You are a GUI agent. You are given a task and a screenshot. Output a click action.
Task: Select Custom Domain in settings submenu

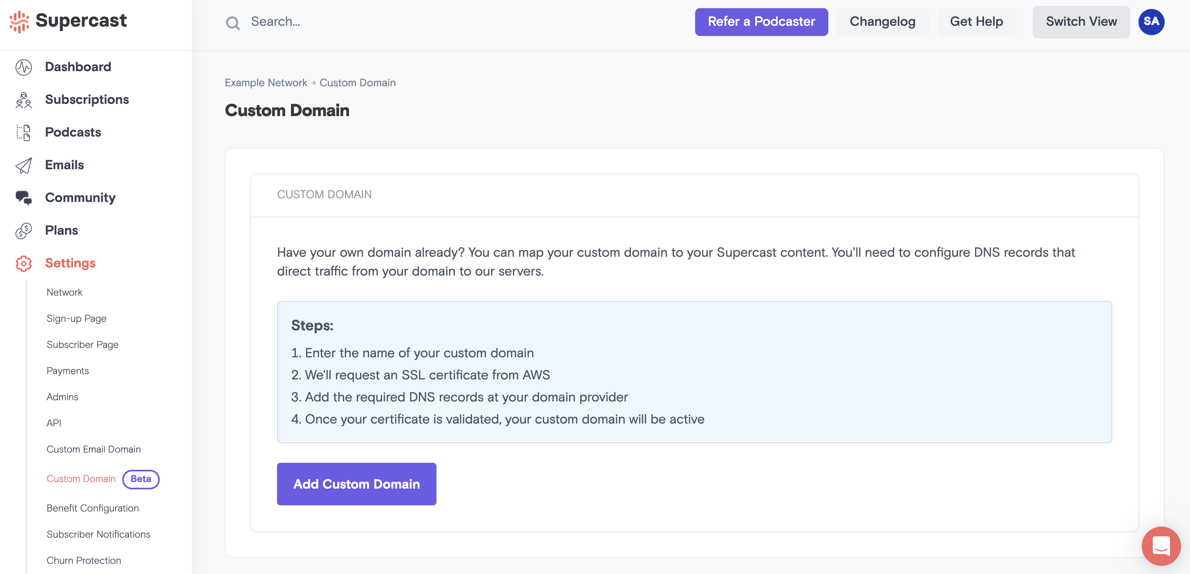81,479
